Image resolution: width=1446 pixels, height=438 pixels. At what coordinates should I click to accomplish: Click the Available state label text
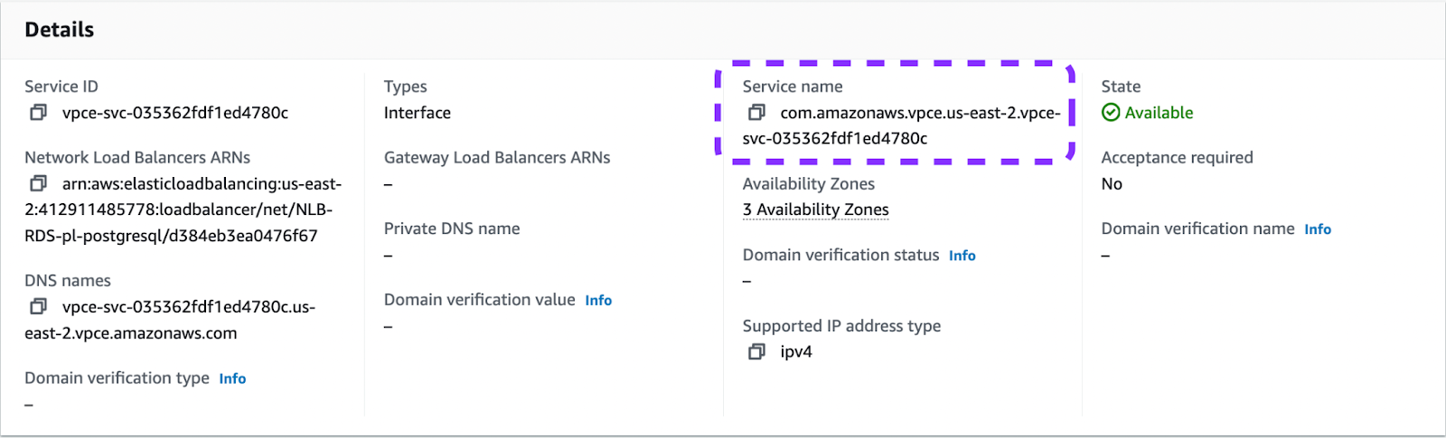click(x=1159, y=113)
